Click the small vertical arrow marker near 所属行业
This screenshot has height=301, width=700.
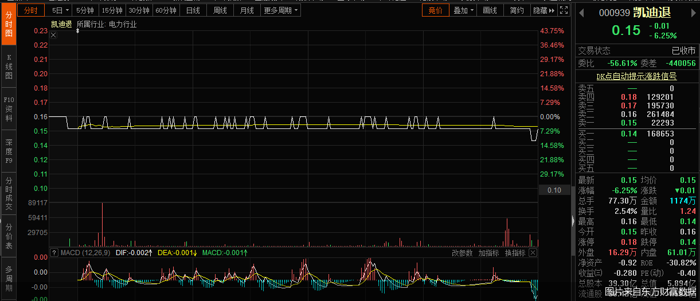click(77, 31)
